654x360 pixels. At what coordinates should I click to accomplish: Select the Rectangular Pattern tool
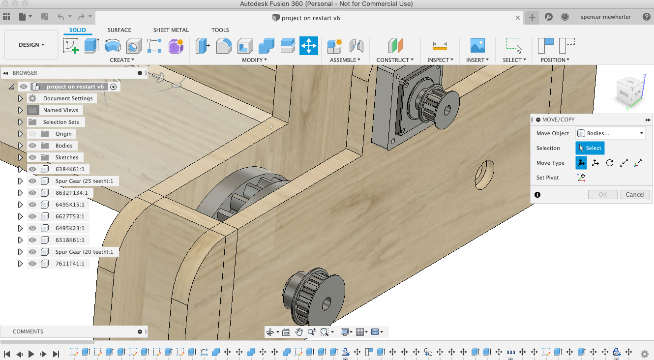click(x=154, y=46)
